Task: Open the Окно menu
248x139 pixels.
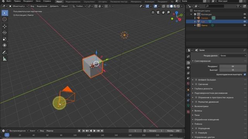Action: click(x=38, y=1)
